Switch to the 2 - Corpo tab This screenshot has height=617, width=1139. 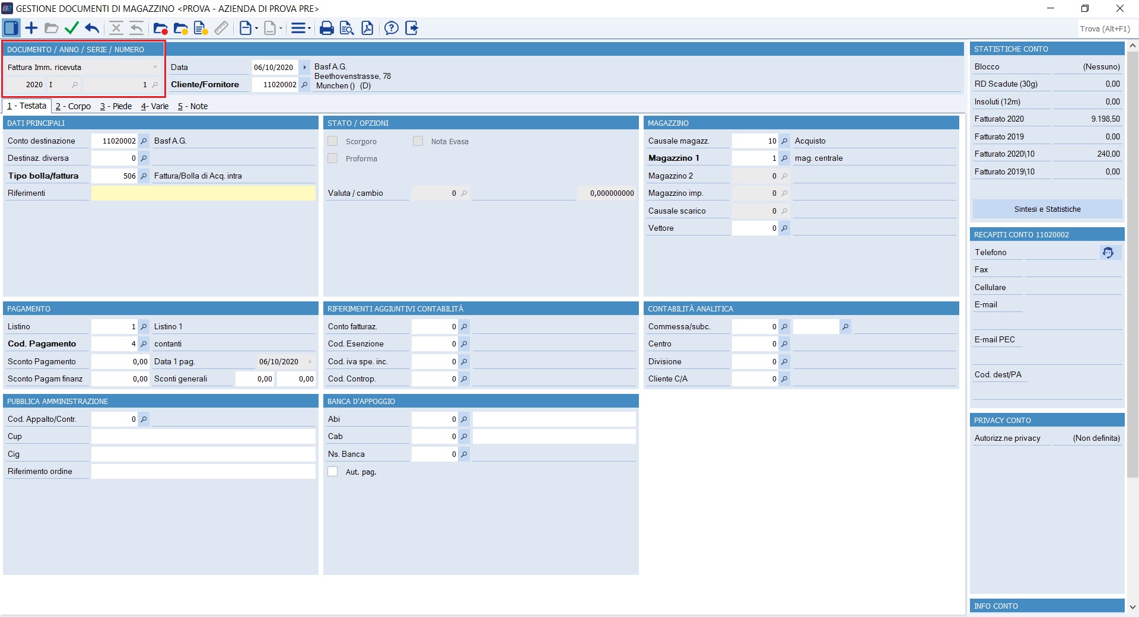click(x=73, y=106)
